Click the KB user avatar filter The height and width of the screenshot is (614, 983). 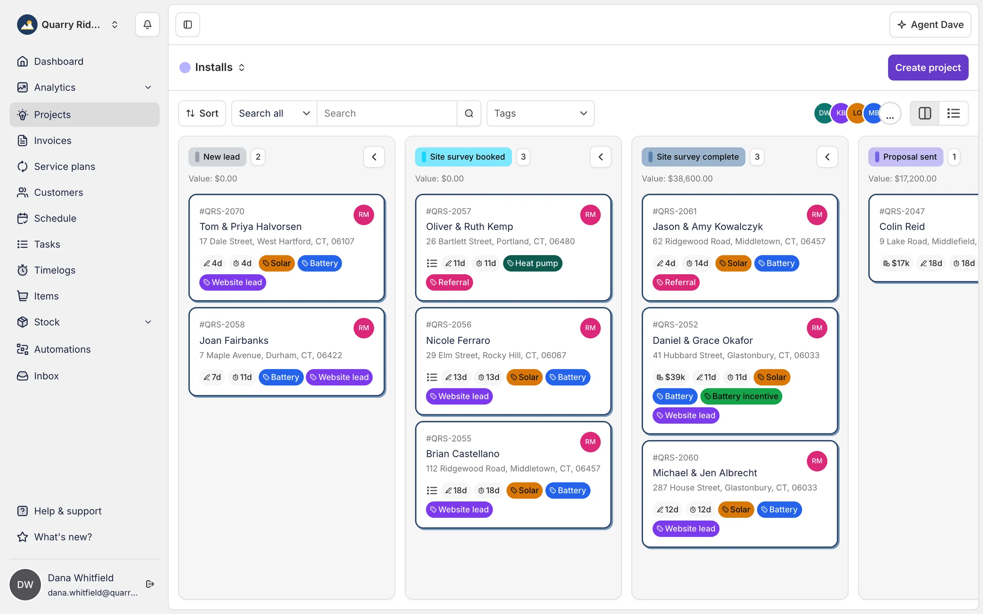pos(840,113)
